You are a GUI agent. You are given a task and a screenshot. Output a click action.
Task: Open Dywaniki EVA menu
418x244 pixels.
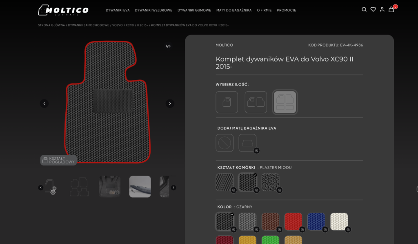[x=118, y=10]
